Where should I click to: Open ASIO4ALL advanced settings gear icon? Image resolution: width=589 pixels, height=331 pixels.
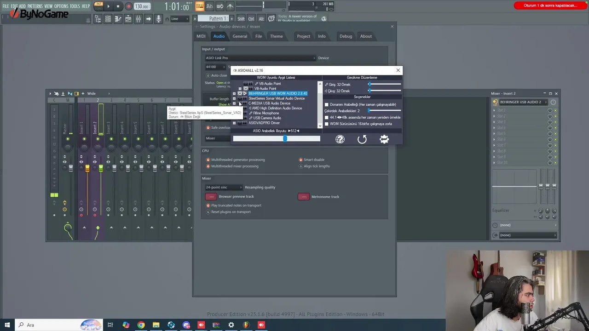coord(384,139)
